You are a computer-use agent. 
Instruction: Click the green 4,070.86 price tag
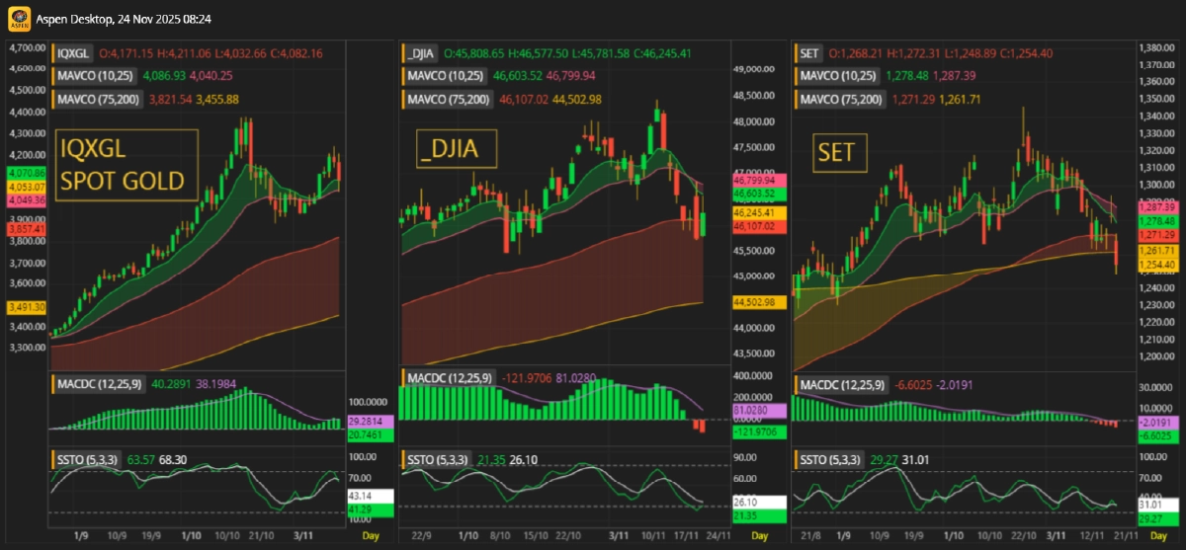pyautogui.click(x=21, y=173)
